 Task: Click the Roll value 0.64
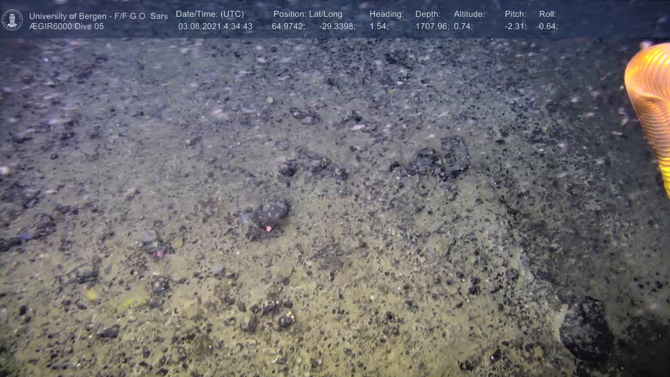click(x=548, y=26)
